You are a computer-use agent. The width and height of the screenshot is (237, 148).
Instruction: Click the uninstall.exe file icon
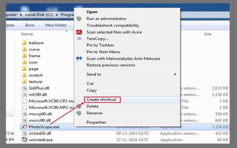(x=24, y=139)
